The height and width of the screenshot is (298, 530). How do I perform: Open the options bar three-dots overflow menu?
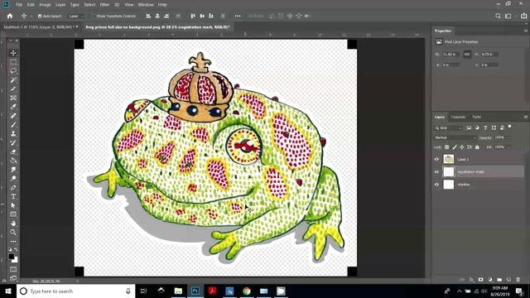click(x=238, y=16)
